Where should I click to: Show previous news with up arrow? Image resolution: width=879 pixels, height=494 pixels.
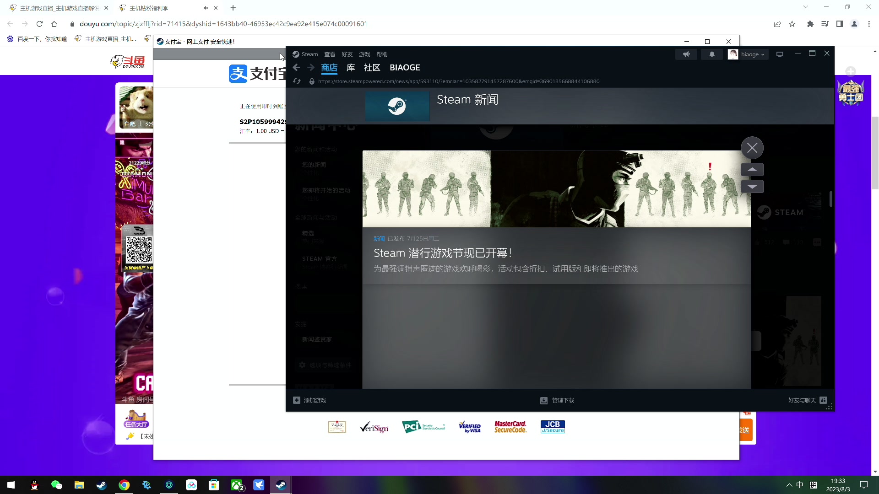coord(752,170)
